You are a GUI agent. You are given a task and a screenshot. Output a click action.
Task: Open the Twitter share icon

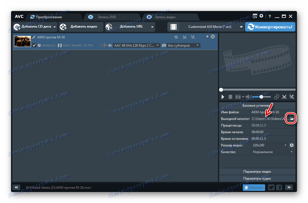point(271,188)
